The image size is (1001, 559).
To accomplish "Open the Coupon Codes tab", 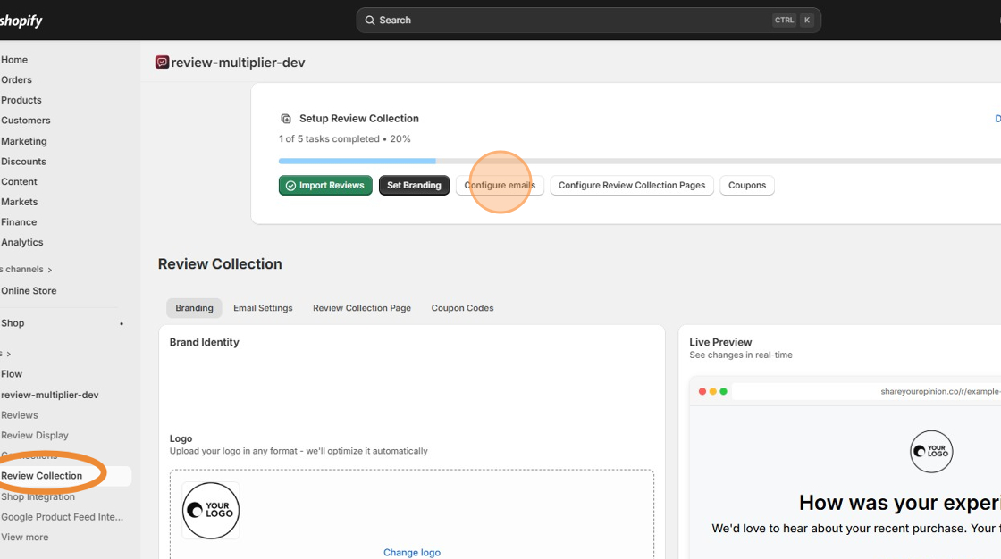I will click(462, 307).
